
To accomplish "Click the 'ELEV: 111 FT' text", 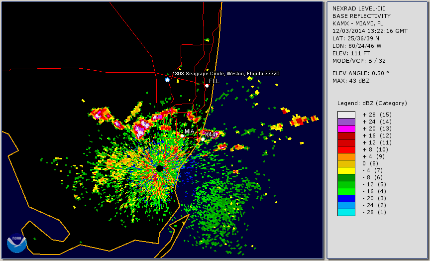I will (x=351, y=53).
